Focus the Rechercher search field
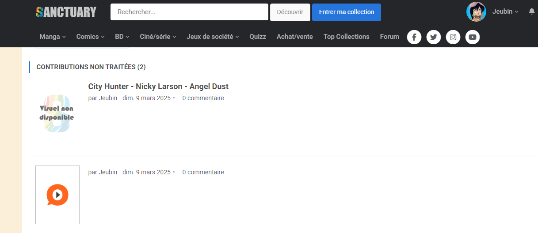This screenshot has height=233, width=538. [189, 12]
